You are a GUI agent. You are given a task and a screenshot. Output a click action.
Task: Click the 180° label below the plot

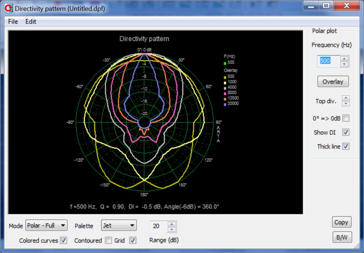click(144, 195)
